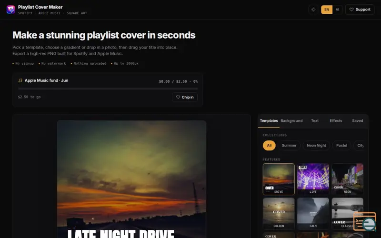The image size is (381, 238).
Task: Switch language to EN
Action: pos(327,10)
